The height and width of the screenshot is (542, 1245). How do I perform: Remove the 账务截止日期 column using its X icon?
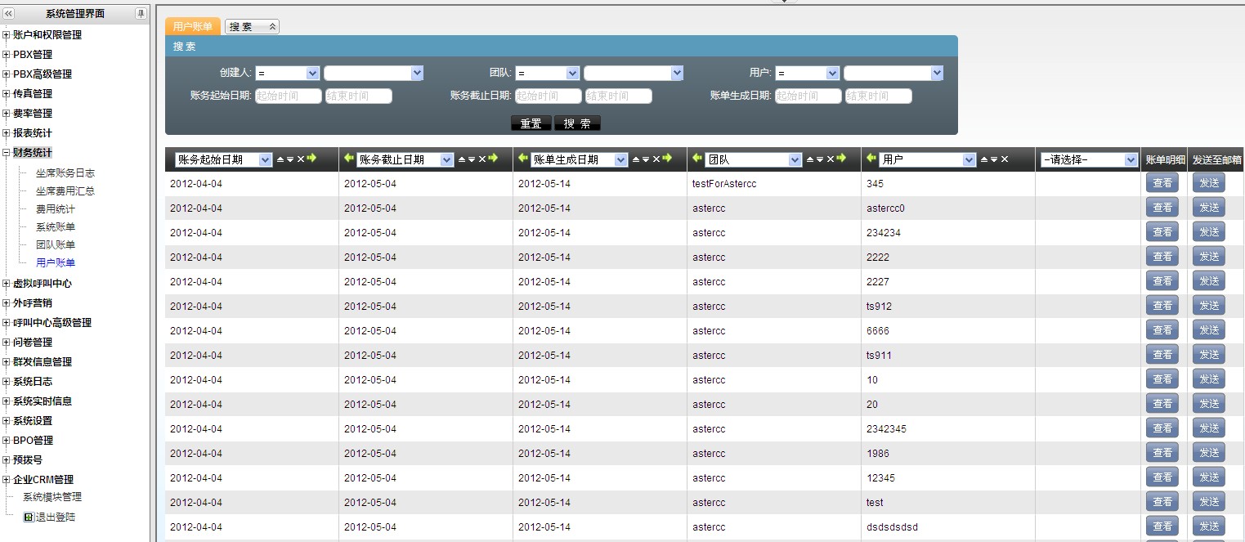coord(482,159)
